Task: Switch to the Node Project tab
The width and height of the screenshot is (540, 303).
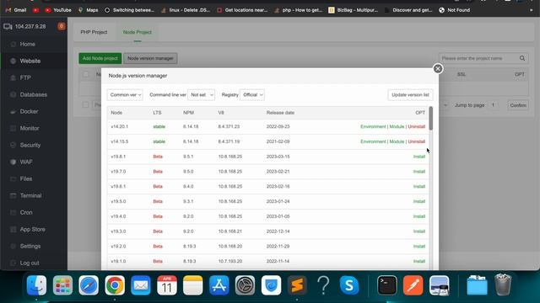Action: tap(137, 32)
